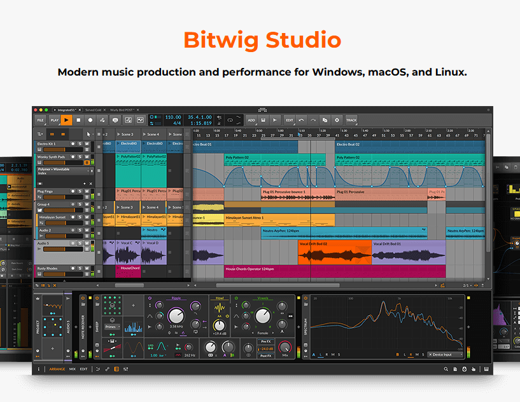Viewport: 520px width, 402px height.
Task: Toggle the Vowels device power icon
Action: click(x=236, y=298)
